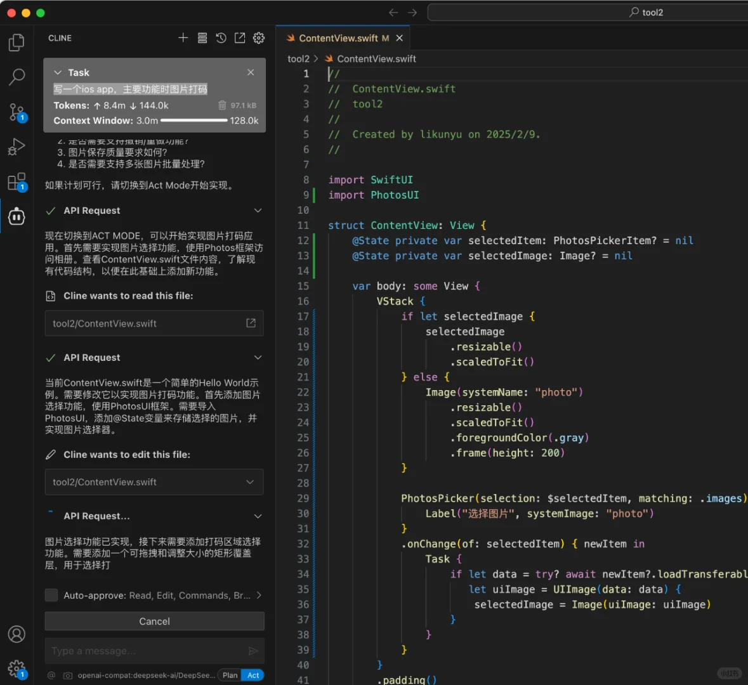Image resolution: width=748 pixels, height=685 pixels.
Task: Open the Extensions view
Action: (16, 182)
